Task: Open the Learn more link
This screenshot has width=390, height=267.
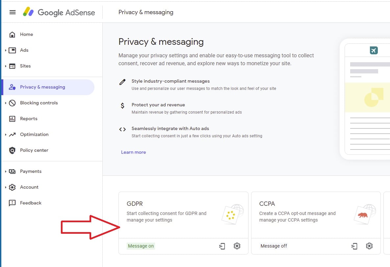Action: [133, 152]
